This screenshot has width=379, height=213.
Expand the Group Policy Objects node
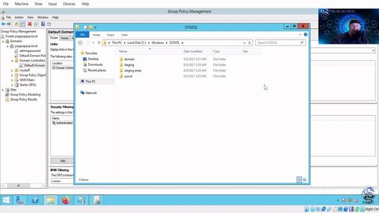tap(12, 75)
